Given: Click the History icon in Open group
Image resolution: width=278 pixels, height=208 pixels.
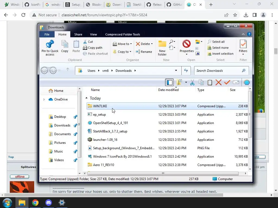Looking at the screenshot, I should click(x=198, y=53).
